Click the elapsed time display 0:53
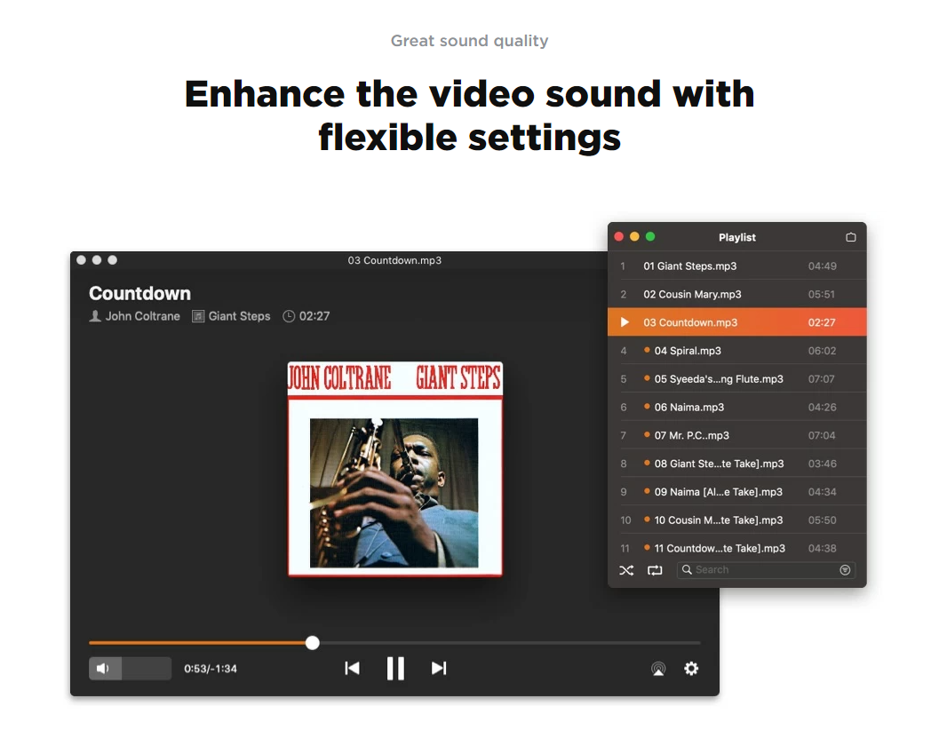This screenshot has height=730, width=939. 194,669
